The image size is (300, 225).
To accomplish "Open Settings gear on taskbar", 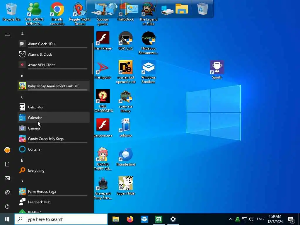I will (173, 219).
